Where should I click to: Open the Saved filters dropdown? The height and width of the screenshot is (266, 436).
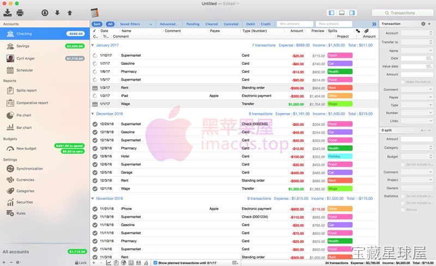pos(136,24)
